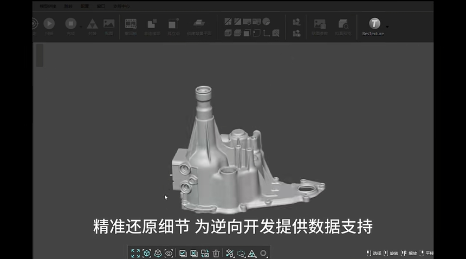Click the invert selection icon
The height and width of the screenshot is (259, 466).
tap(205, 254)
